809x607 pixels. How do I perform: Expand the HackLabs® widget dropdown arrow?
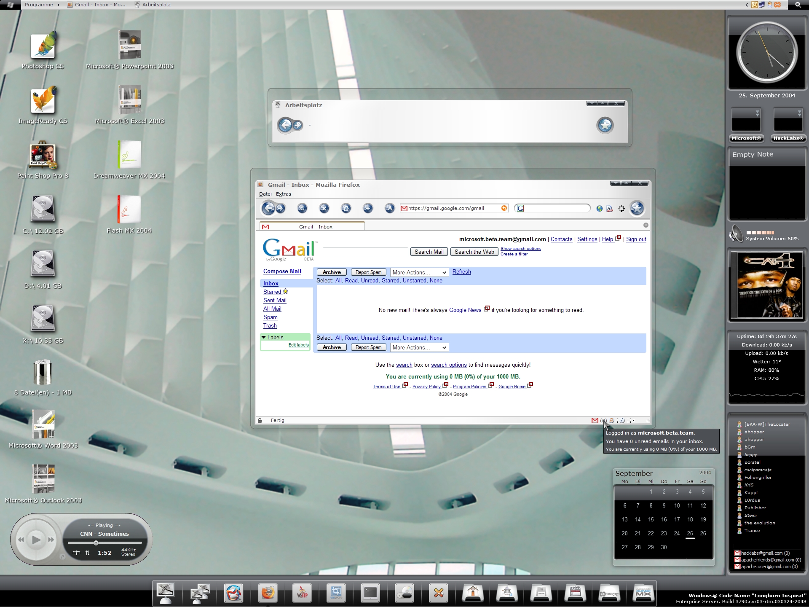799,113
